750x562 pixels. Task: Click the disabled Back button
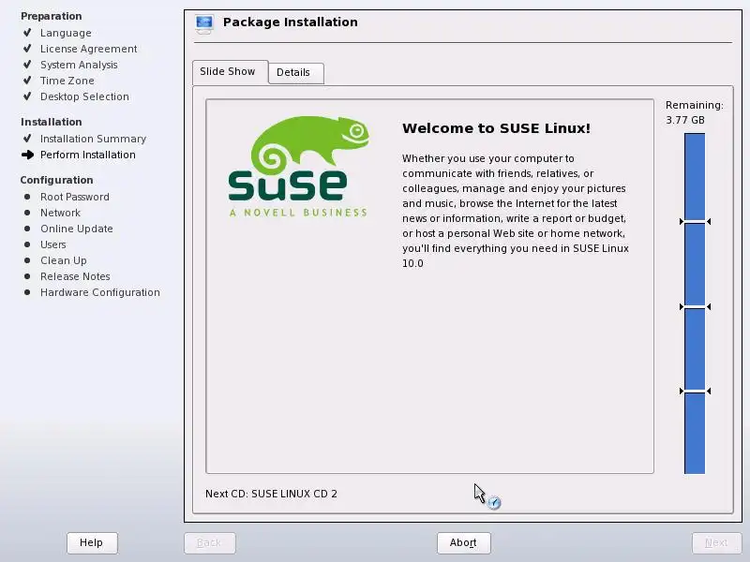[209, 542]
